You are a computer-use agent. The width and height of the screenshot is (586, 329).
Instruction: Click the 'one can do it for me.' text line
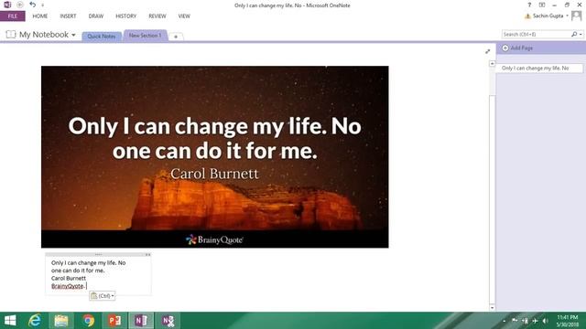[78, 271]
